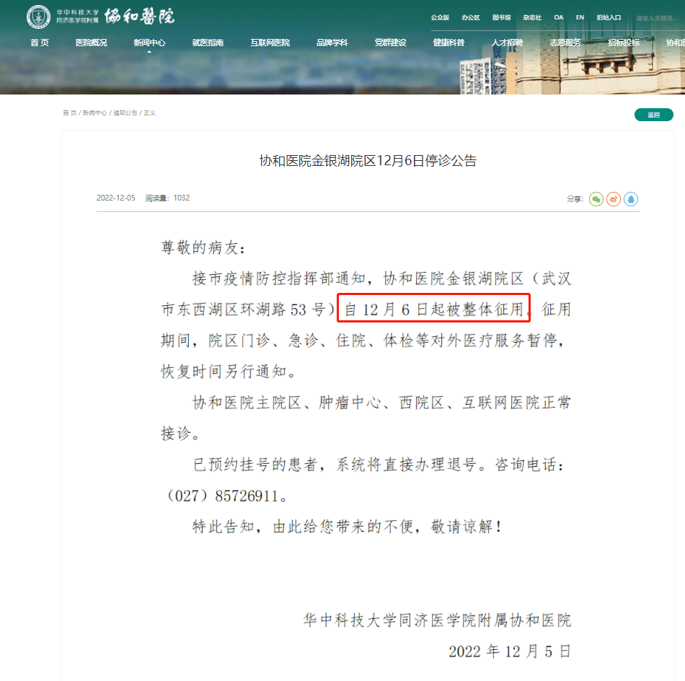Click the publish date 2022-12-05
Viewport: 685px width, 681px height.
pyautogui.click(x=116, y=198)
